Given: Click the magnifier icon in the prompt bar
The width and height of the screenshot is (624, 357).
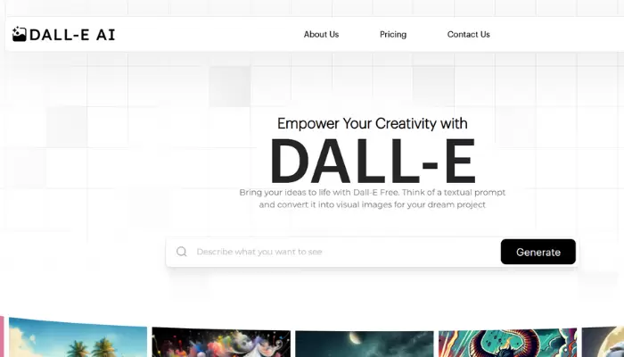Looking at the screenshot, I should pyautogui.click(x=182, y=252).
